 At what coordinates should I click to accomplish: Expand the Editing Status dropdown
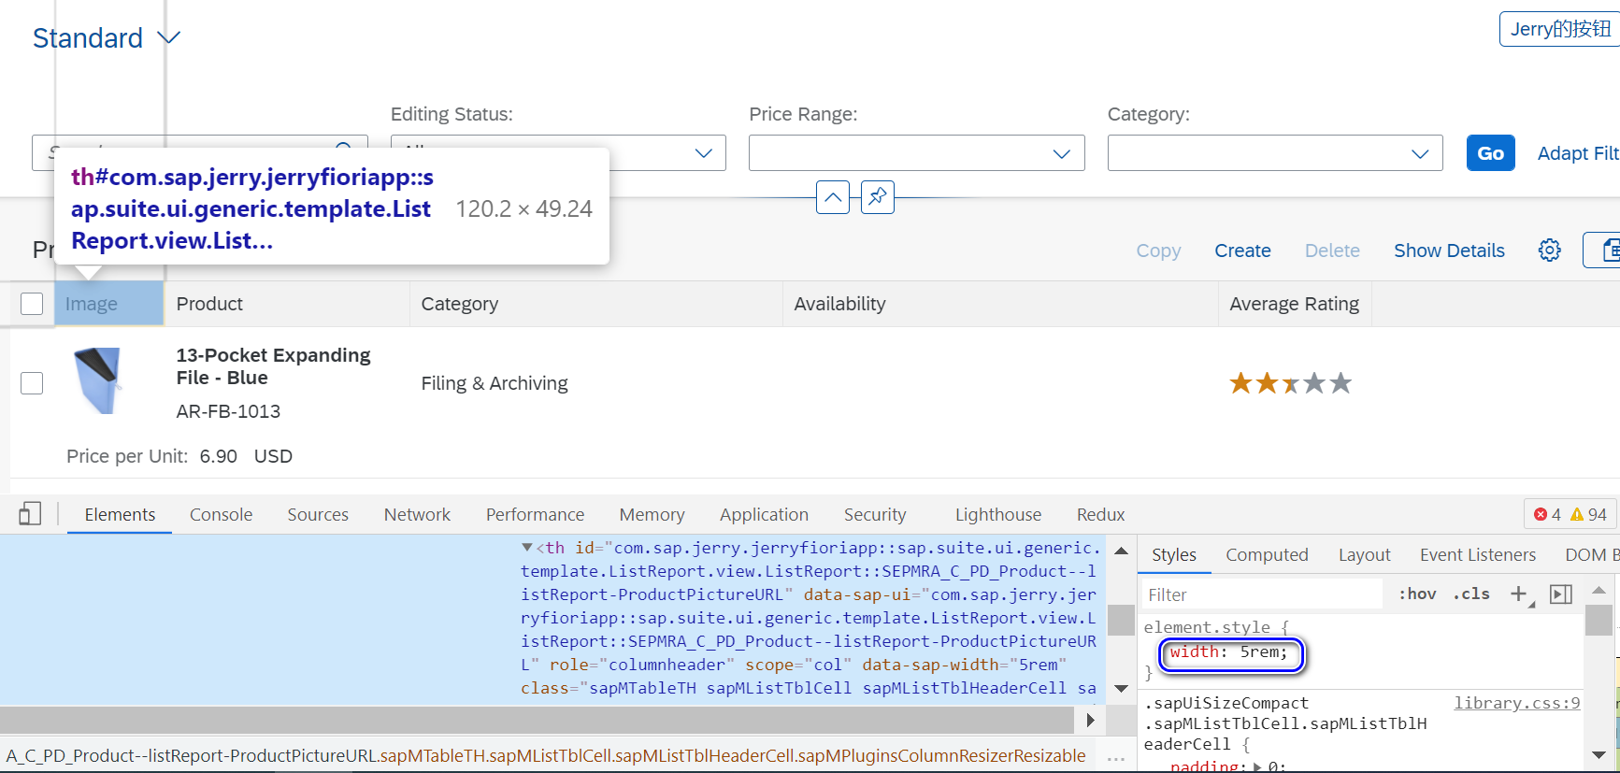pyautogui.click(x=704, y=153)
